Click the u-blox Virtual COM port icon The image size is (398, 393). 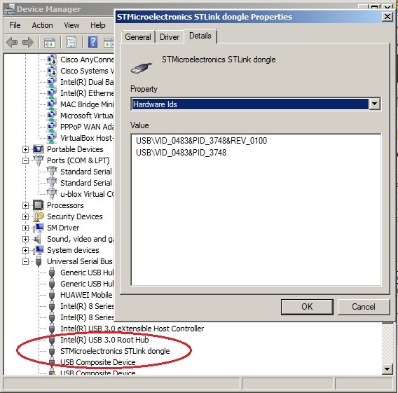click(x=52, y=194)
